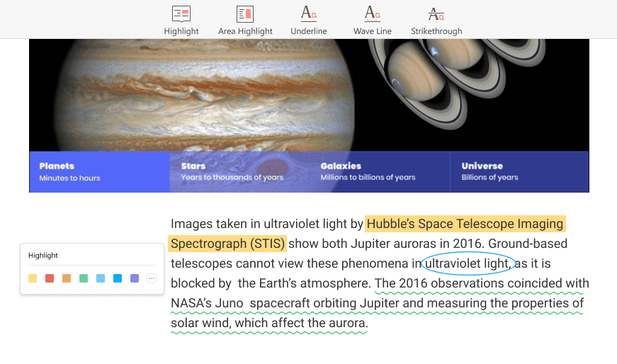Image resolution: width=617 pixels, height=364 pixels.
Task: Pick the yellow highlight color
Action: tap(33, 278)
